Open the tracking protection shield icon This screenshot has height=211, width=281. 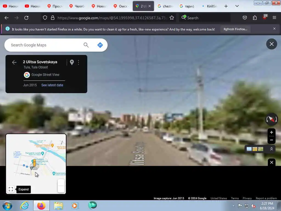point(45,18)
